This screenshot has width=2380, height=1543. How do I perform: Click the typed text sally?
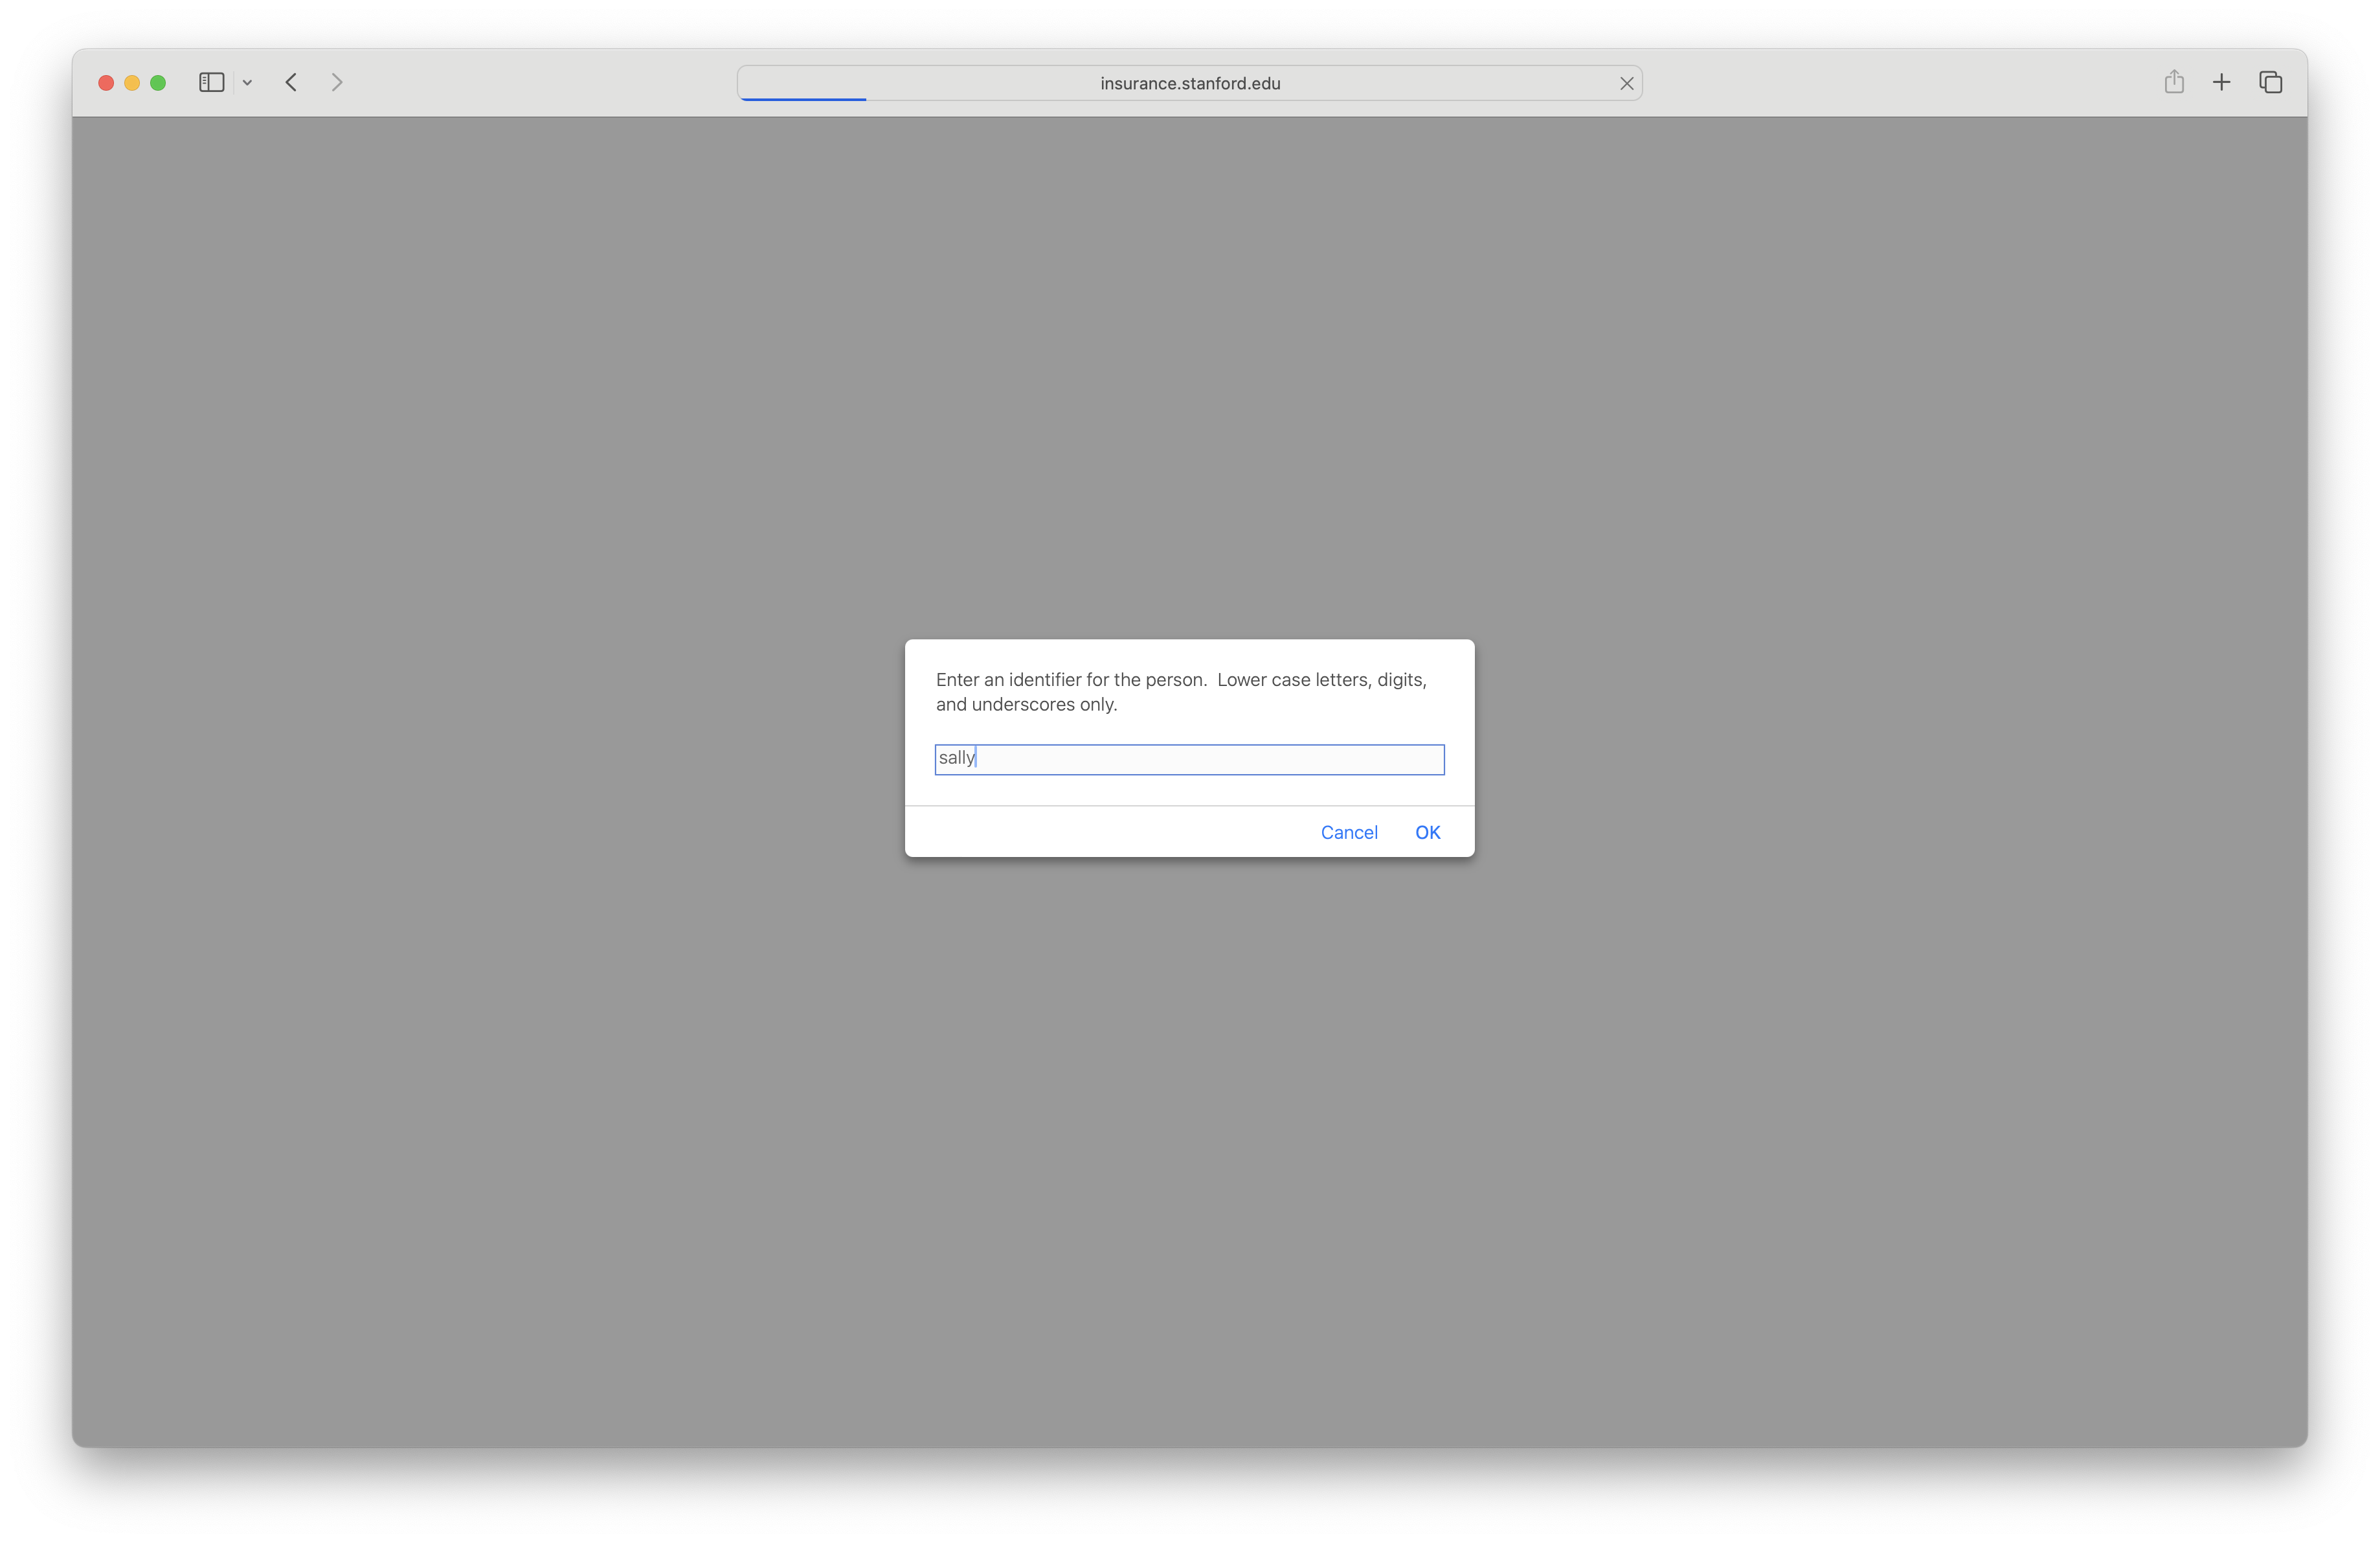click(x=955, y=759)
